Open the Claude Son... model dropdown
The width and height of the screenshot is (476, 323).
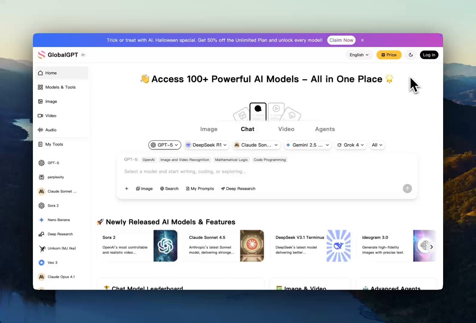pos(256,145)
